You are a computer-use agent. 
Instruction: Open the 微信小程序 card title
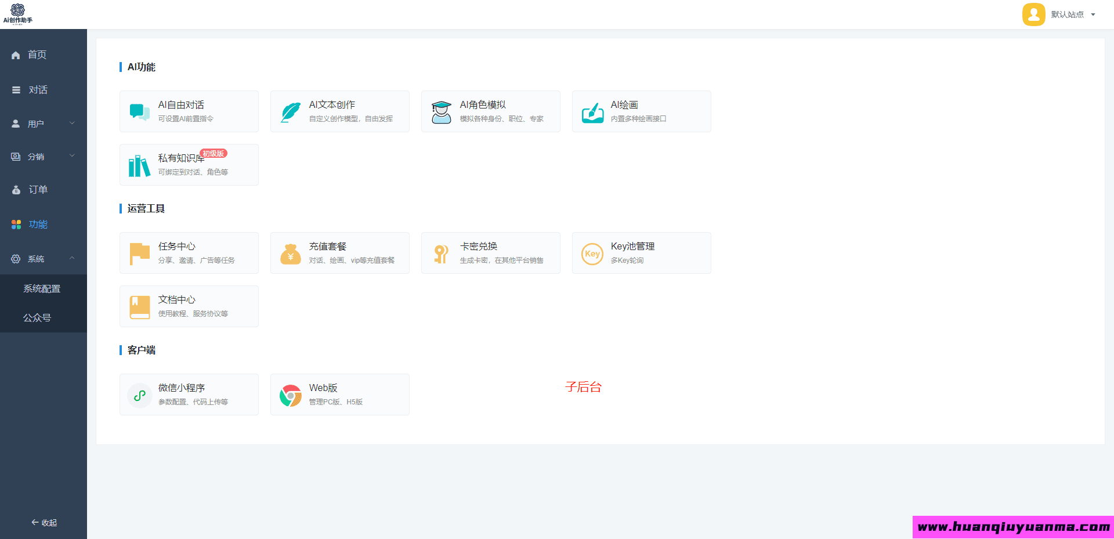point(182,388)
